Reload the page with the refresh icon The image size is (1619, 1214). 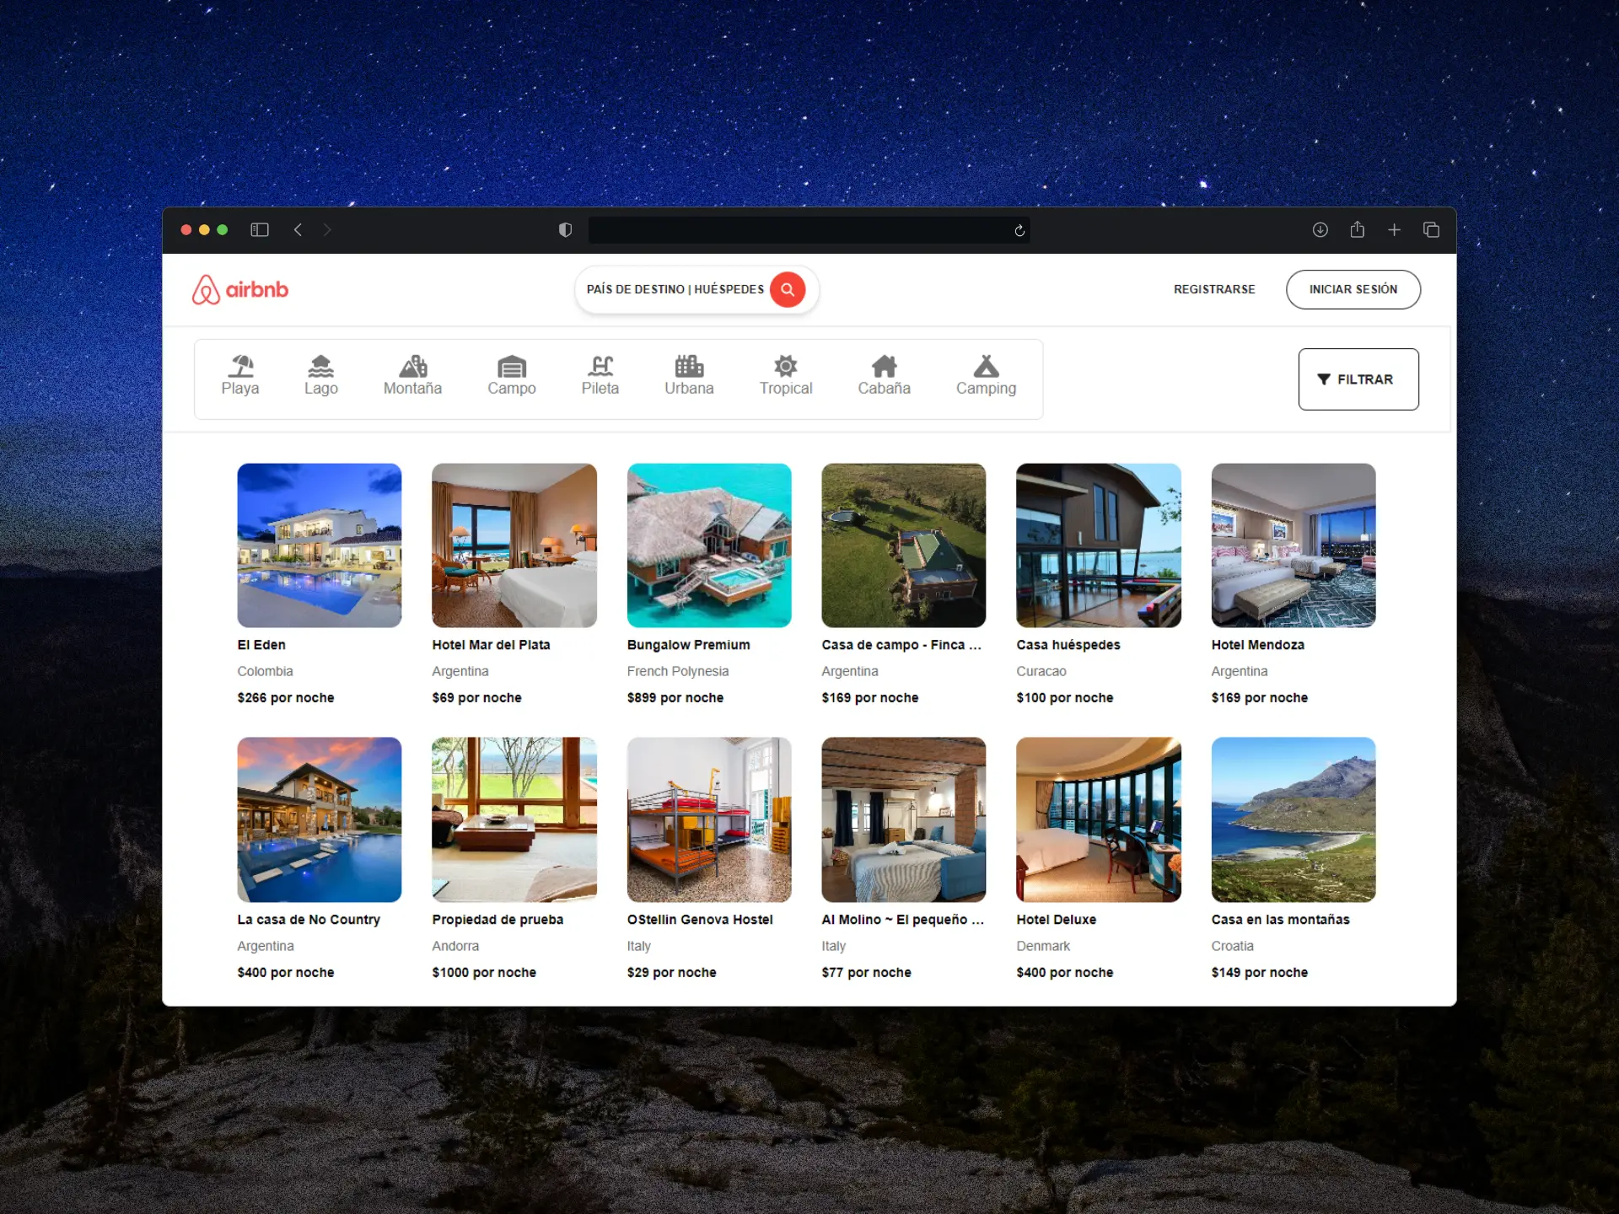(1019, 230)
